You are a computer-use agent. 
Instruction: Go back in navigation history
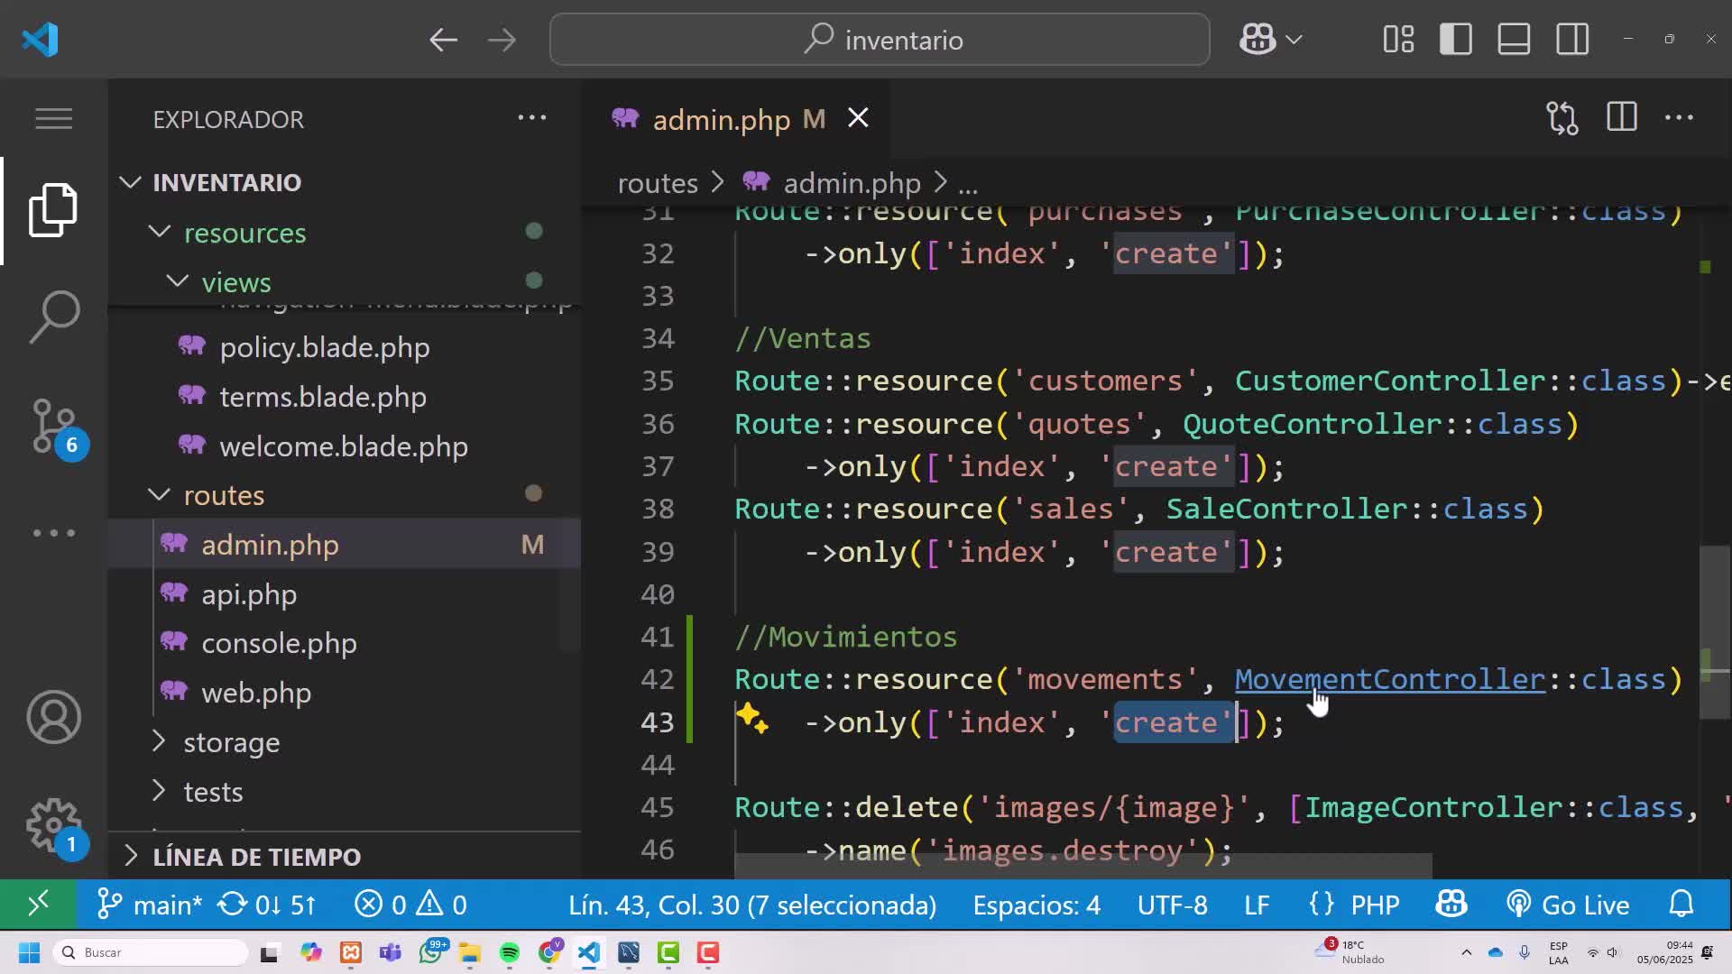(x=443, y=40)
